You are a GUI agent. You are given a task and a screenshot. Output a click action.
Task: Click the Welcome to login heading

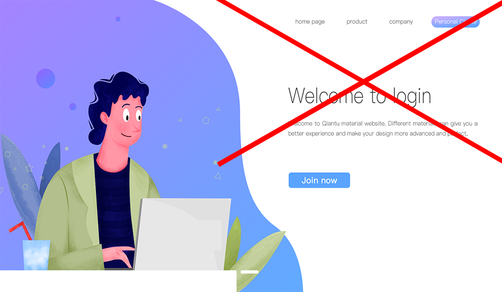pos(360,96)
